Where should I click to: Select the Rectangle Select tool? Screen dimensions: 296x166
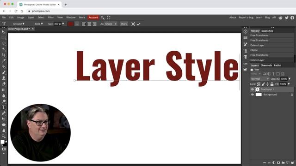pyautogui.click(x=4, y=38)
